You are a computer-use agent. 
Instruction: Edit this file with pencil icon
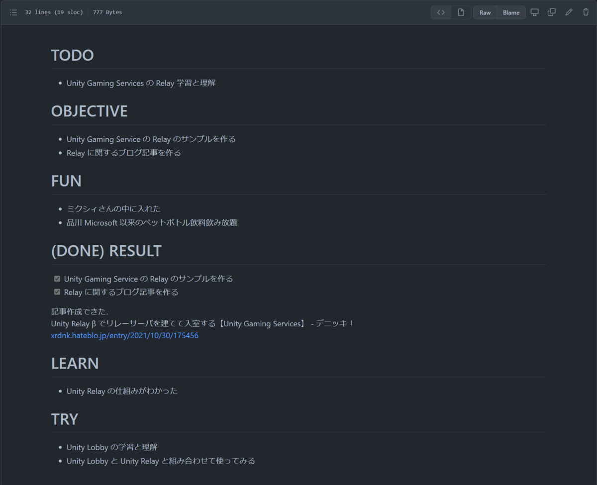pos(569,12)
